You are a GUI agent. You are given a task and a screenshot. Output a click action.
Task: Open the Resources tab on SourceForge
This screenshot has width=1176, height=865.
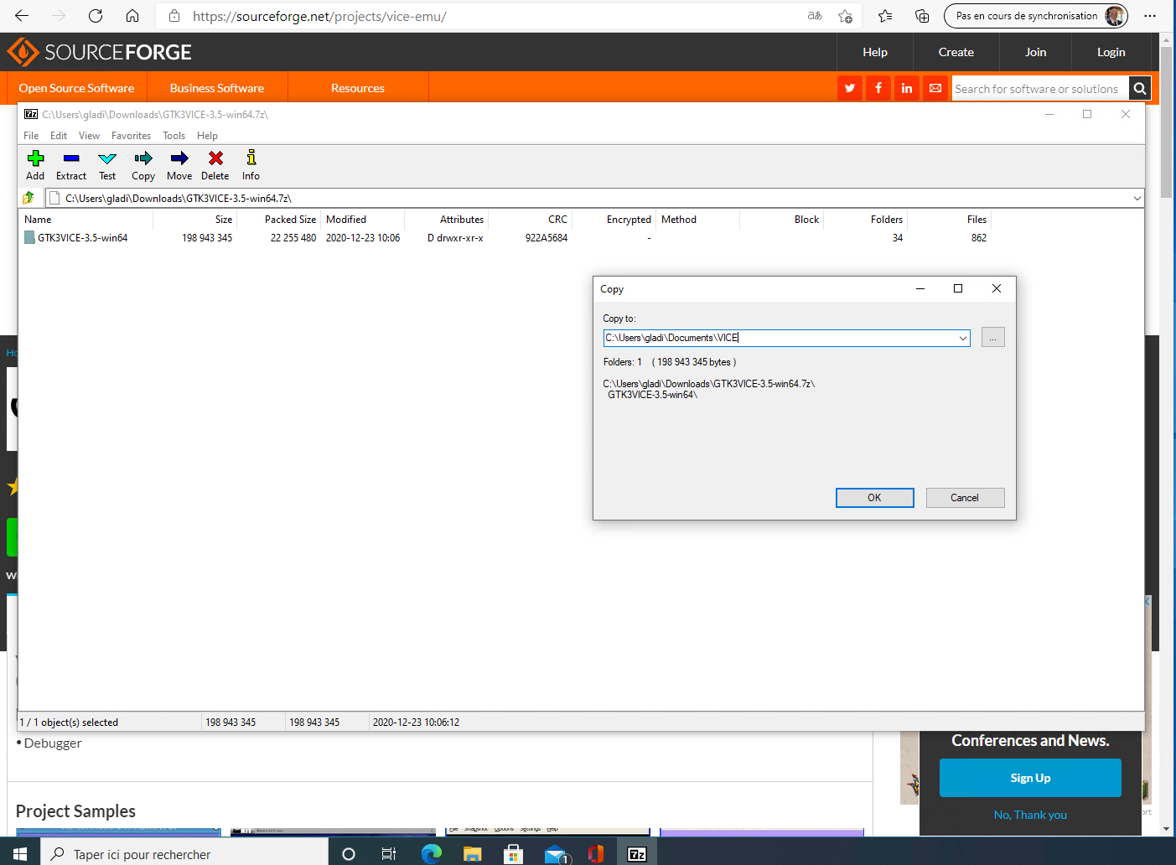pos(358,88)
